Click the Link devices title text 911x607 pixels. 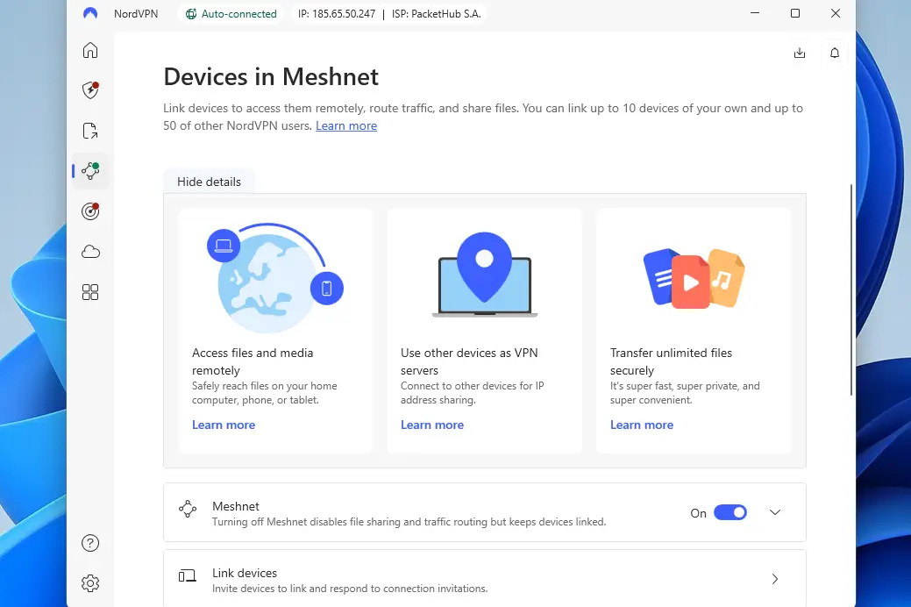click(245, 573)
